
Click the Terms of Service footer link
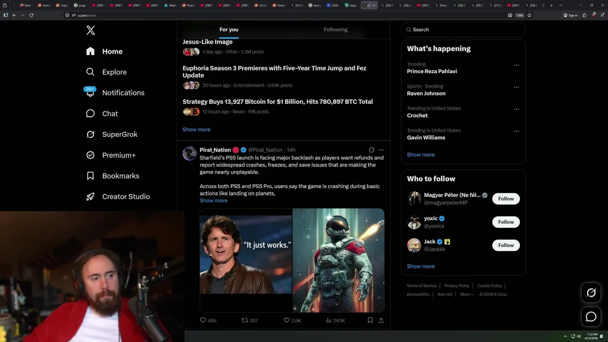[x=421, y=286]
